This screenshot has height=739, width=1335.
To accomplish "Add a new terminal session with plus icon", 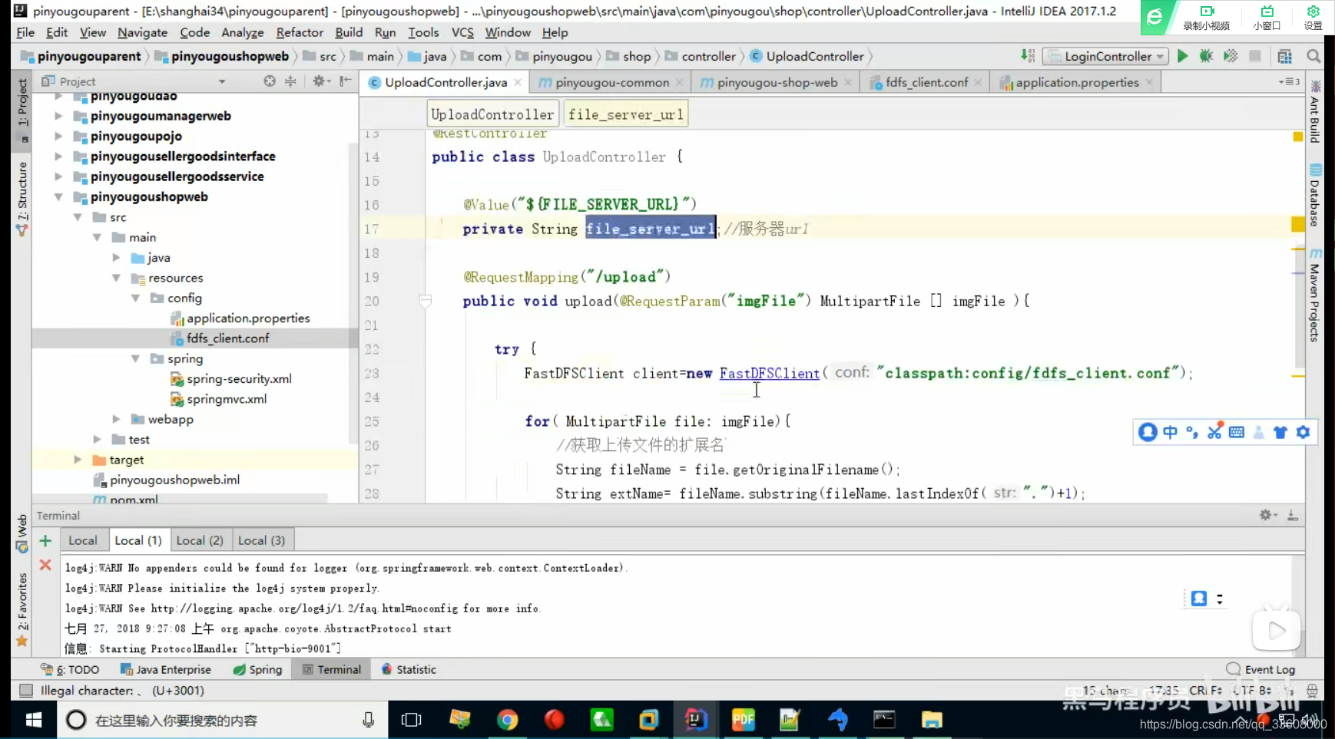I will click(x=45, y=541).
